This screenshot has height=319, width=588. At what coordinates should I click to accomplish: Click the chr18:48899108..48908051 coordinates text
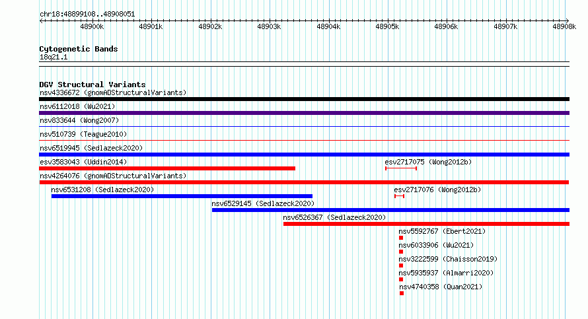point(87,14)
